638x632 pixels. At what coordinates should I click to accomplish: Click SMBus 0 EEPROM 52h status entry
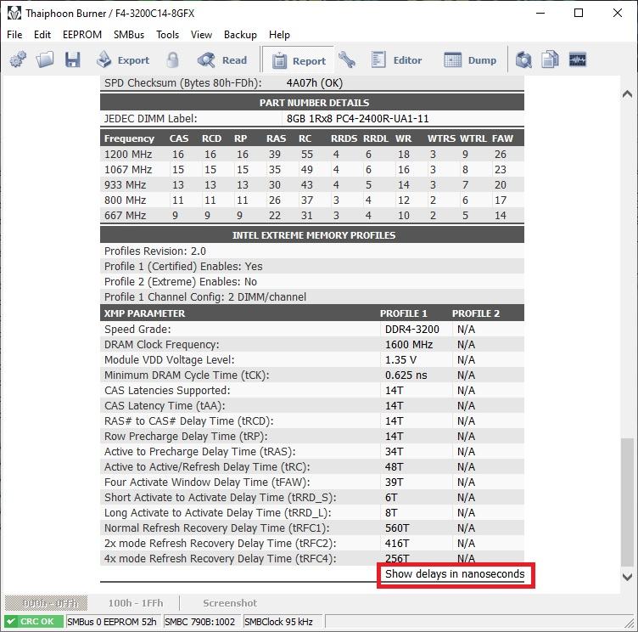112,622
